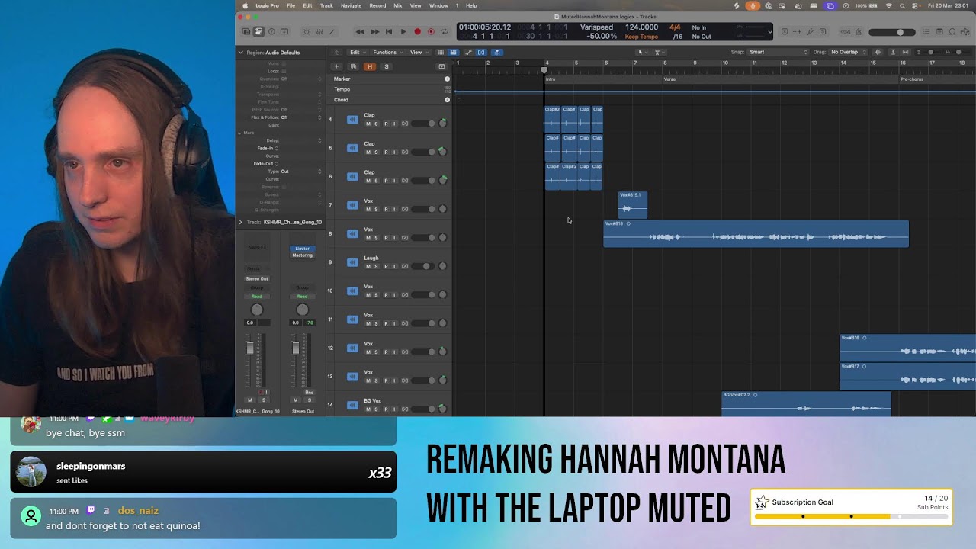Open the Navigate menu
The image size is (976, 549).
351,5
